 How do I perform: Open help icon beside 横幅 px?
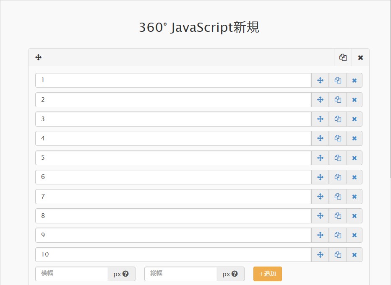pyautogui.click(x=126, y=274)
